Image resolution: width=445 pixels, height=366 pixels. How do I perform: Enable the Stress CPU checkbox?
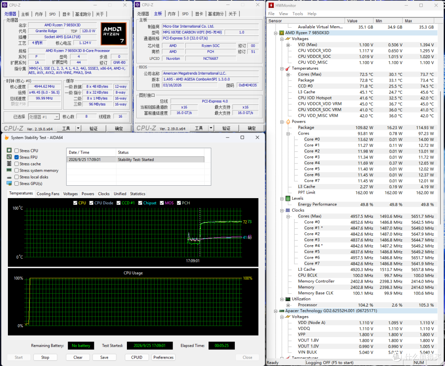click(16, 151)
